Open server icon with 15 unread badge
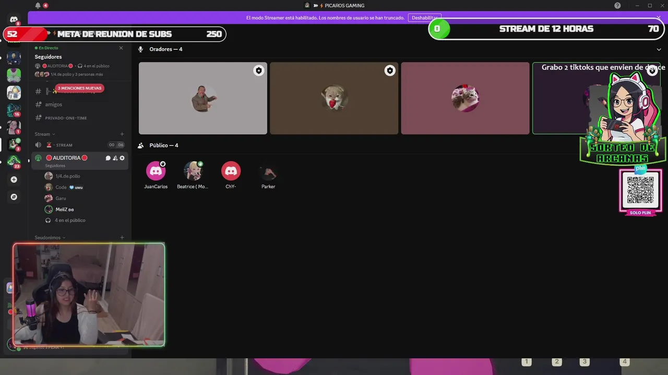668x375 pixels. coord(14,110)
